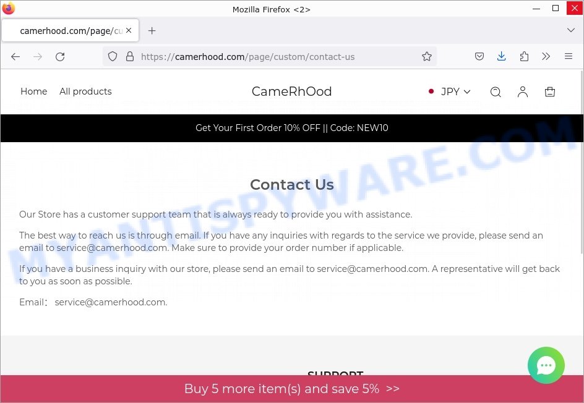Open the All products menu item
584x403 pixels.
tap(85, 91)
